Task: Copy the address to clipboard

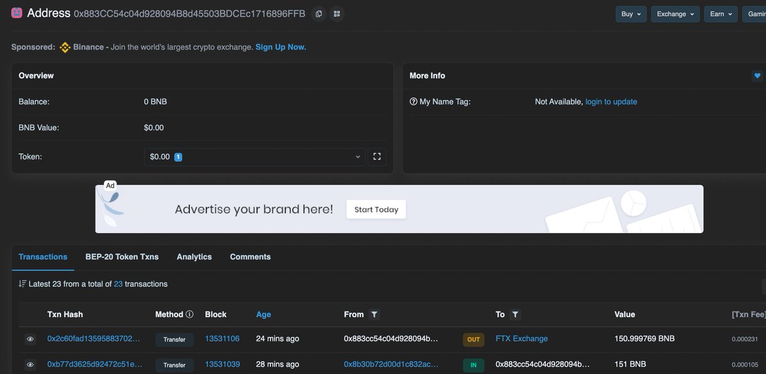Action: [x=319, y=13]
